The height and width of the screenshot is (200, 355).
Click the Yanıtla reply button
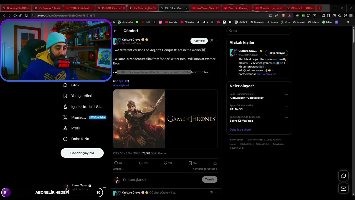210,179
